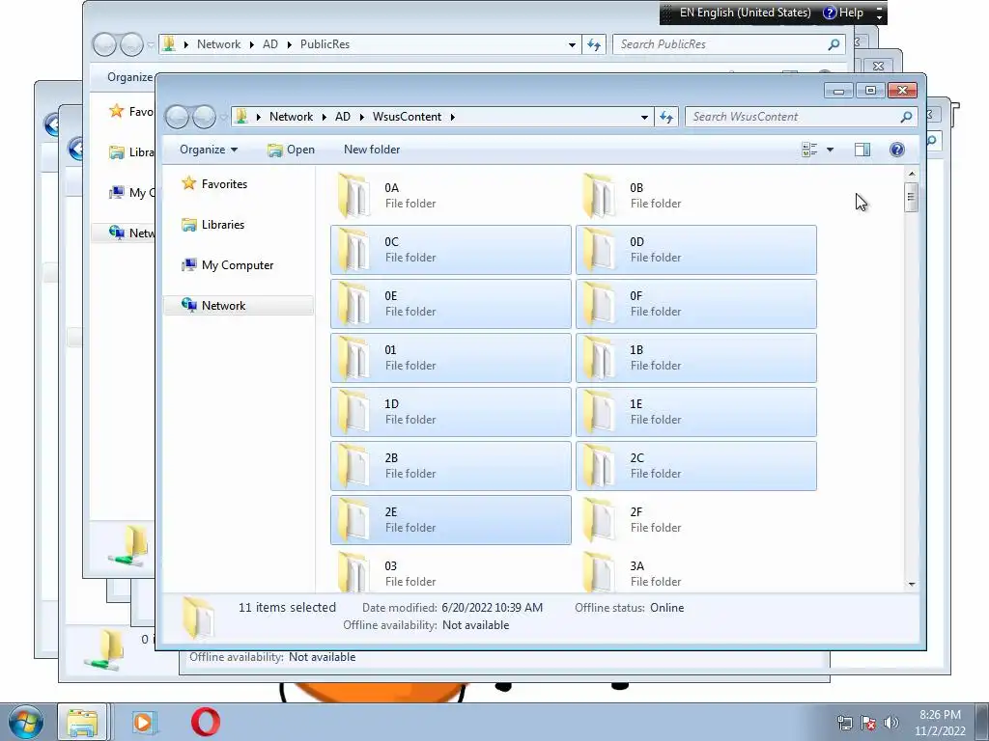The height and width of the screenshot is (741, 989).
Task: Click PublicRes in the background window breadcrumb
Action: tap(325, 44)
